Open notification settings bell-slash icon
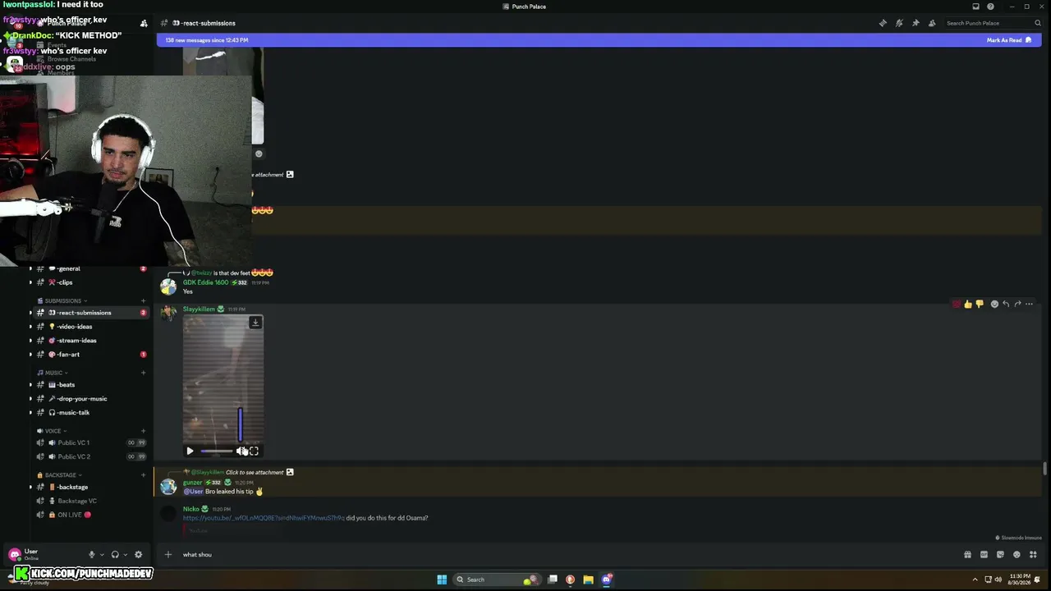1051x591 pixels. [x=899, y=23]
